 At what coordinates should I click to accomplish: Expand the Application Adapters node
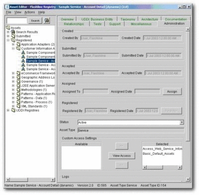13,44
